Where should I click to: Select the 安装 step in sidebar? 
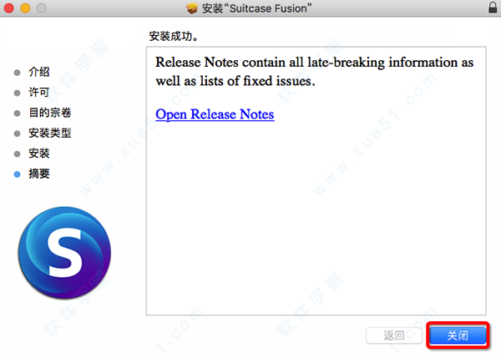[39, 154]
